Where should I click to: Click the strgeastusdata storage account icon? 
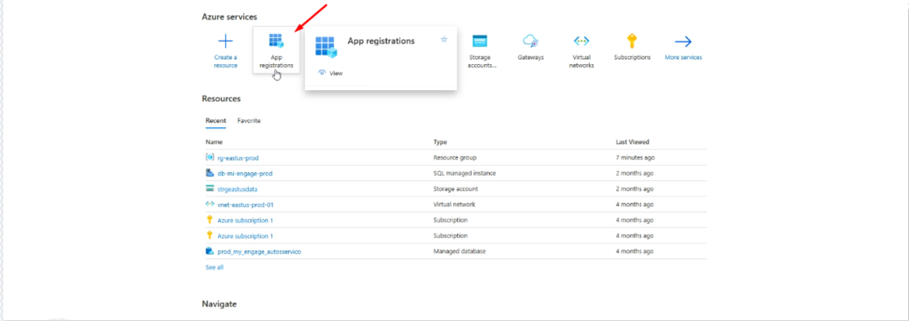[210, 188]
